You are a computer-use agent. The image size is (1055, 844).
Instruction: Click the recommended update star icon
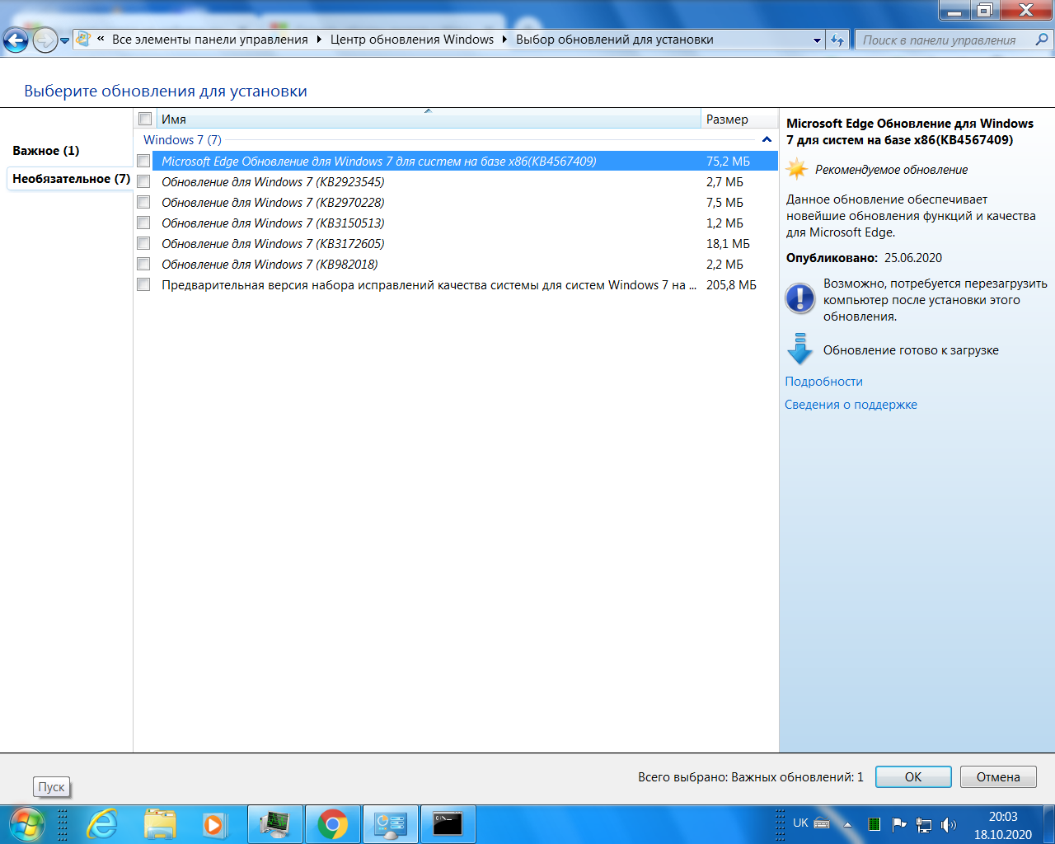point(797,170)
